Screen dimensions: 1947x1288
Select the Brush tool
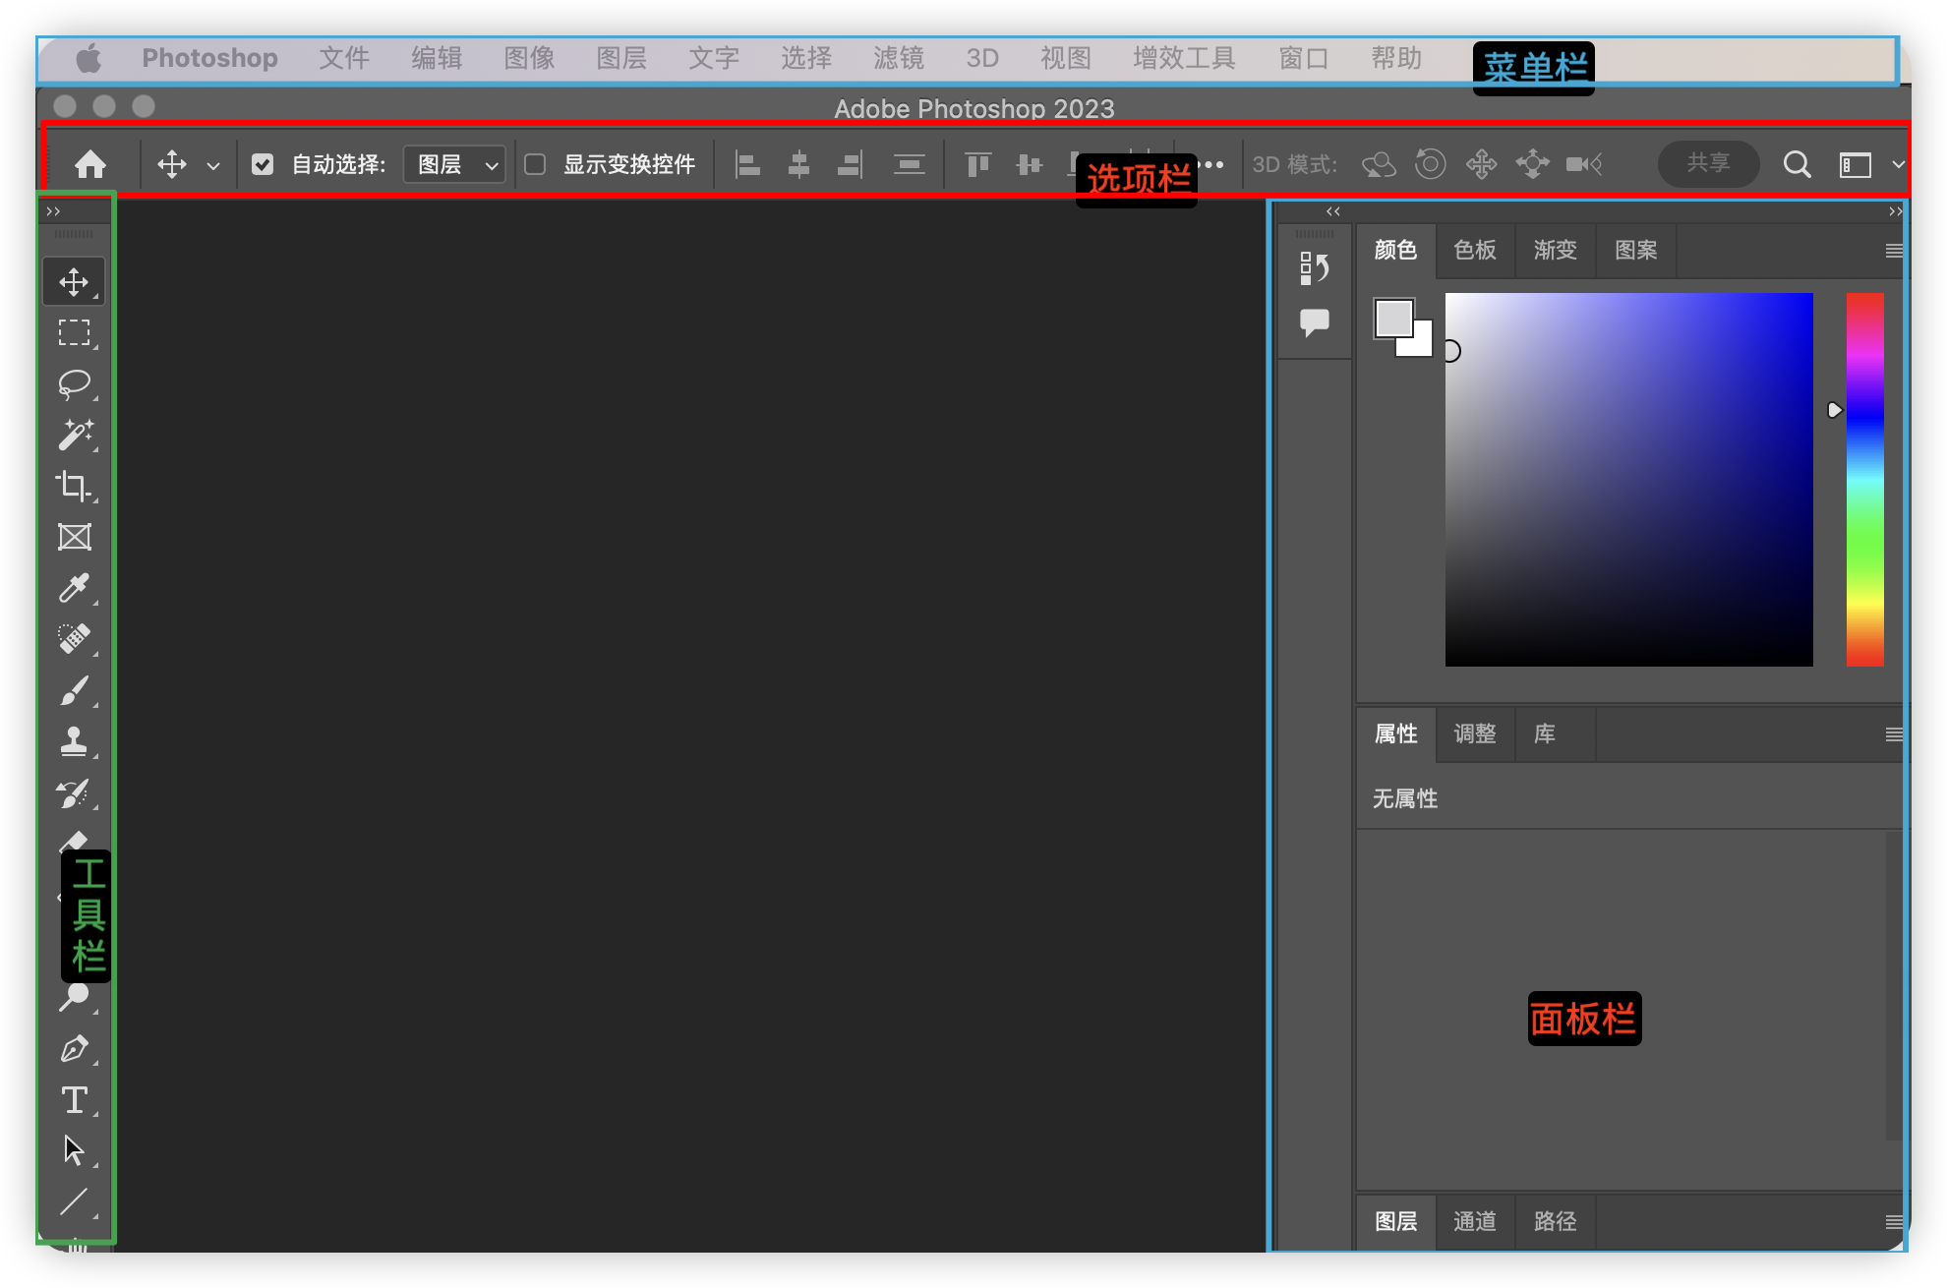click(74, 690)
